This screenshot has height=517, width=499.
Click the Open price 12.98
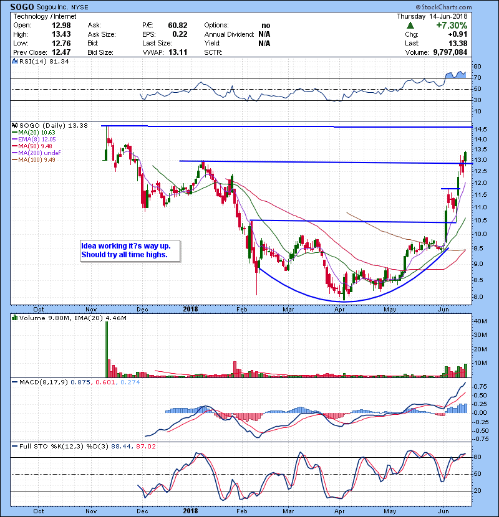click(61, 26)
